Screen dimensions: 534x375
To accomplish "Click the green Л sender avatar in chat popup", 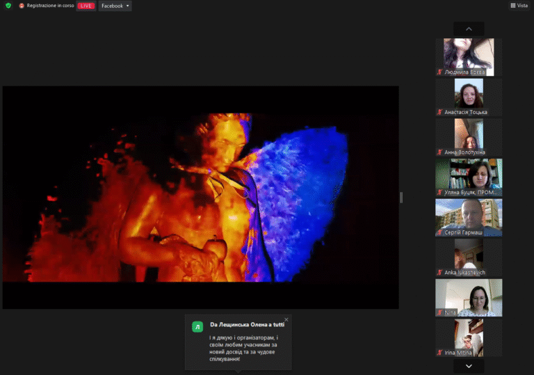I will coord(197,326).
